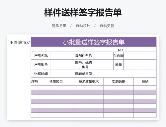Click the empty field next to 供应商

click(140, 56)
